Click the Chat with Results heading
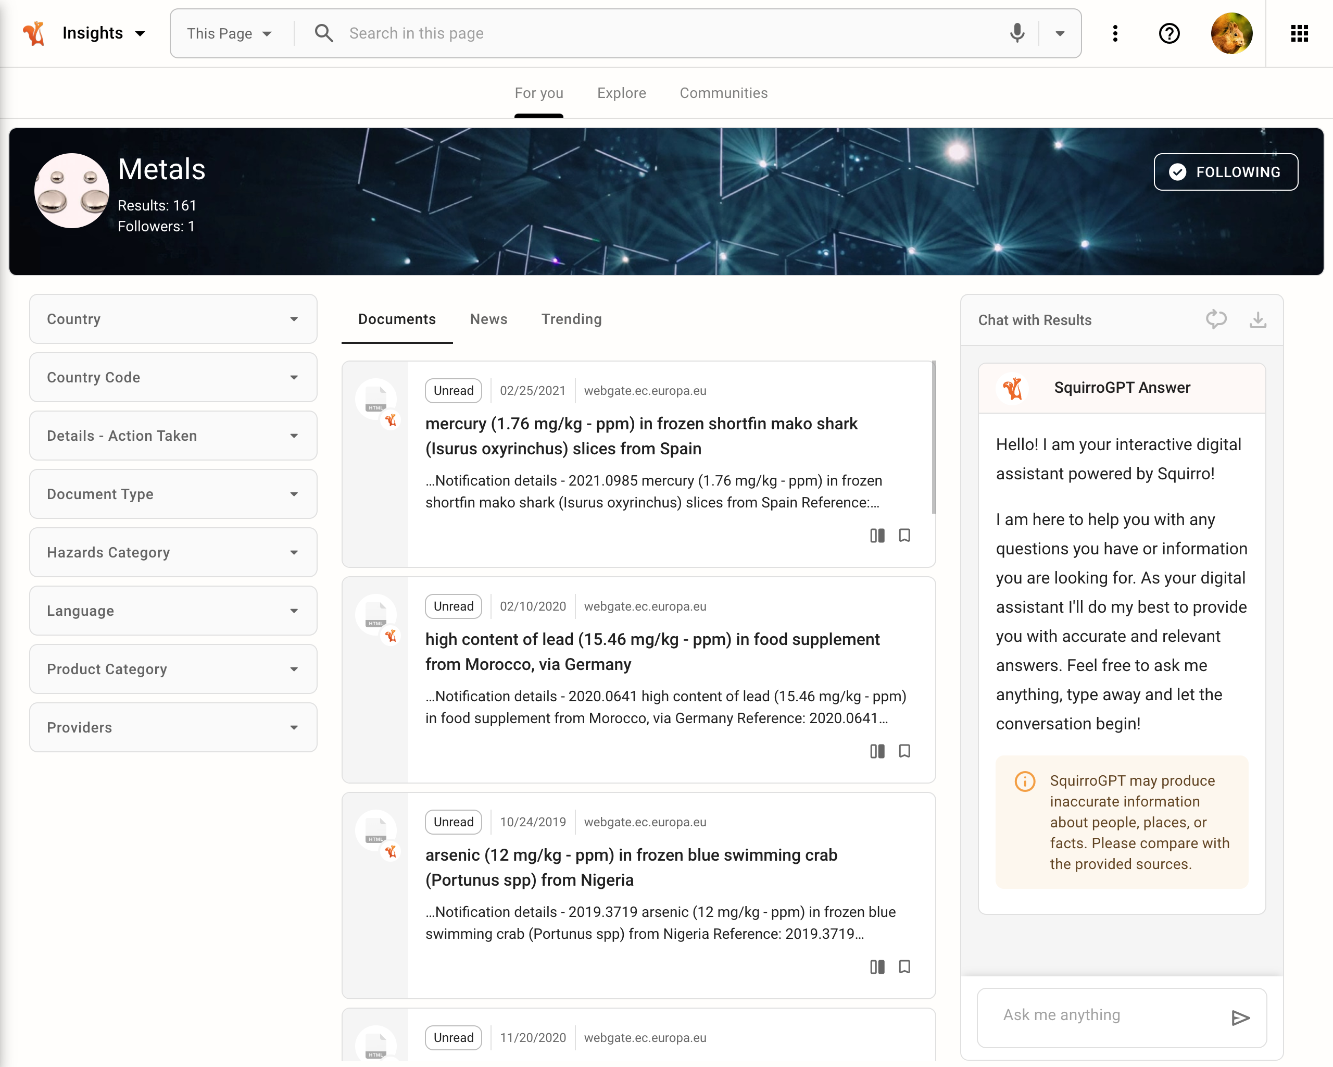The image size is (1333, 1067). (x=1034, y=320)
